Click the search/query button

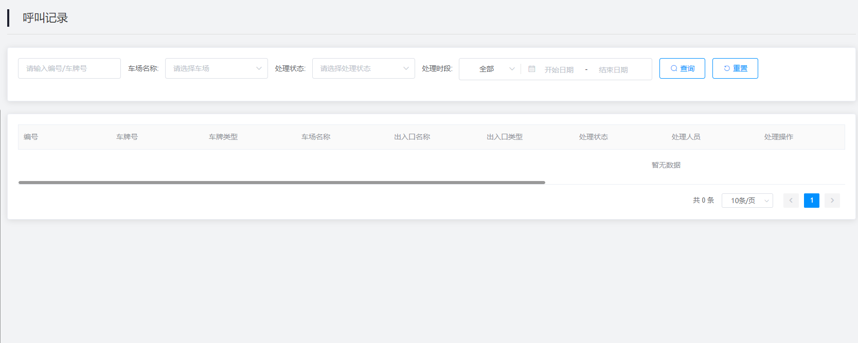point(682,68)
